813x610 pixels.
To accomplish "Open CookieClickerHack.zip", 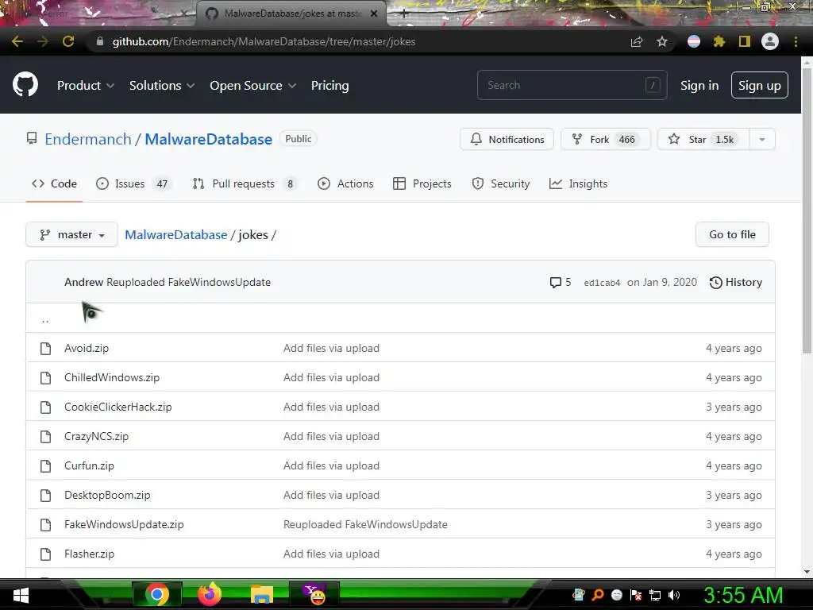I will pyautogui.click(x=118, y=407).
